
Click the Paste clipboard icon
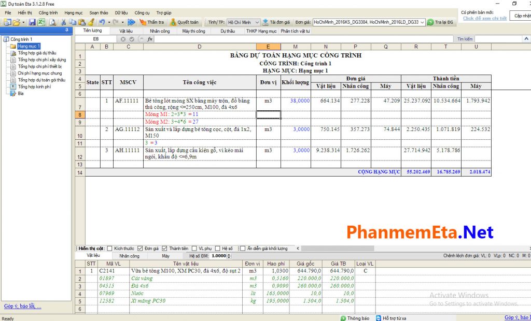click(x=81, y=22)
